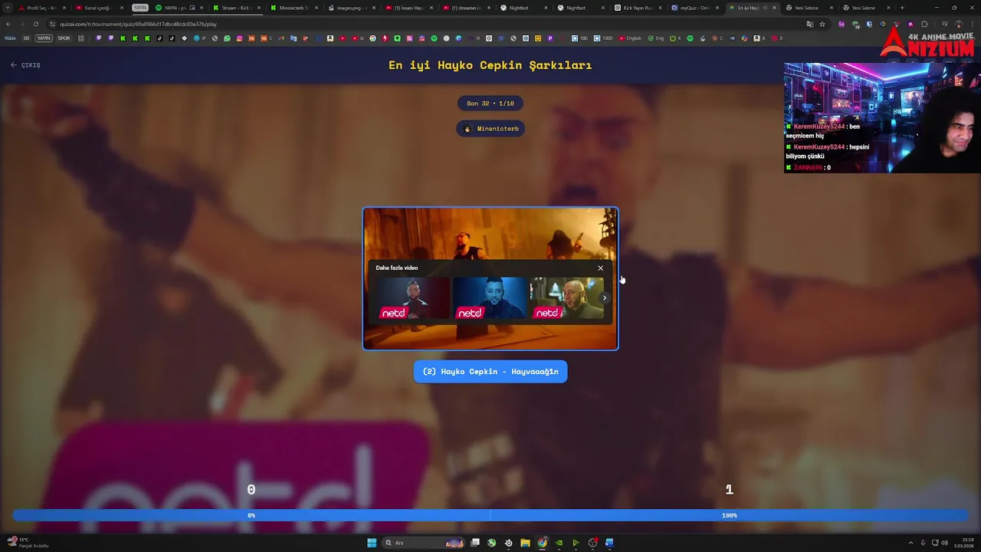Open the third suggested netd video thumbnail

(566, 299)
